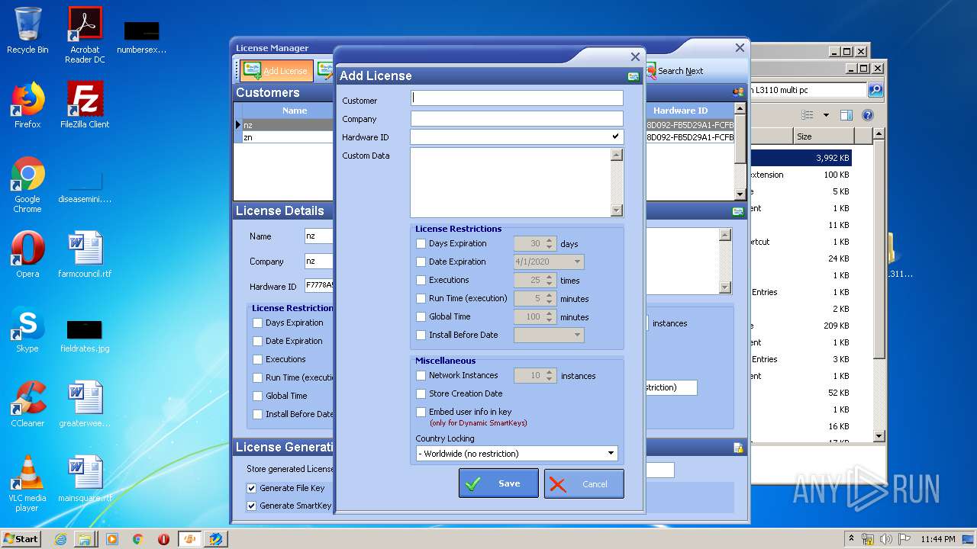The image size is (977, 549).
Task: Open the Date Expiration date dropdown
Action: point(577,262)
